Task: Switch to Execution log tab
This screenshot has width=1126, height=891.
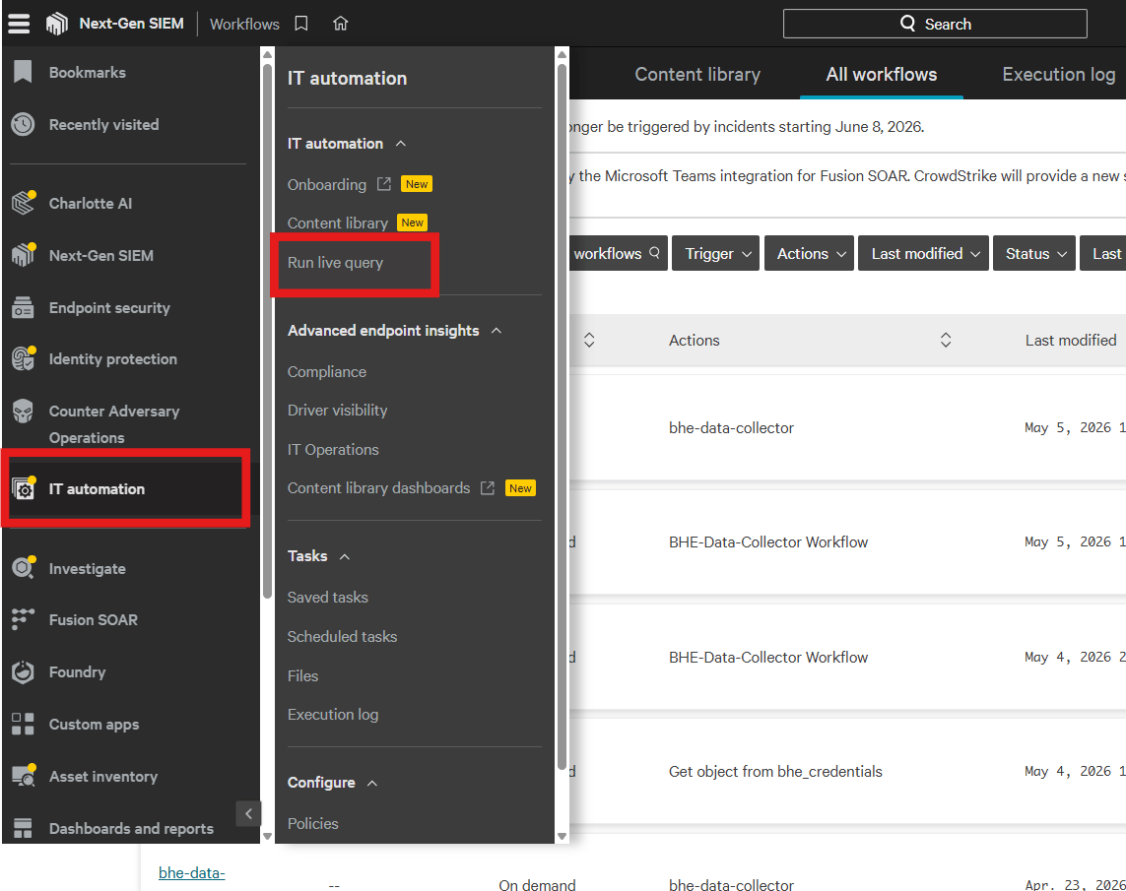Action: point(1058,75)
